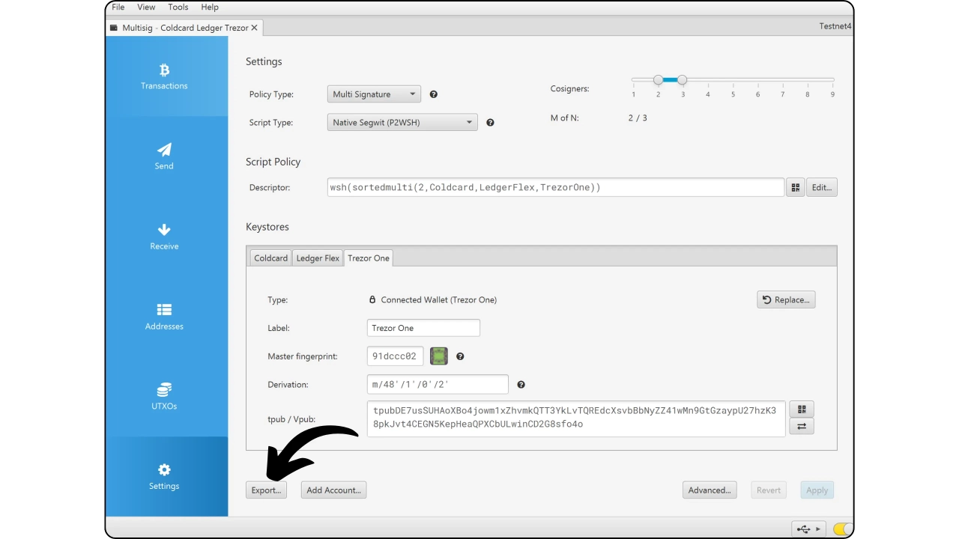Viewport: 959px width, 539px height.
Task: Click the help icon beside Policy Type
Action: point(433,94)
